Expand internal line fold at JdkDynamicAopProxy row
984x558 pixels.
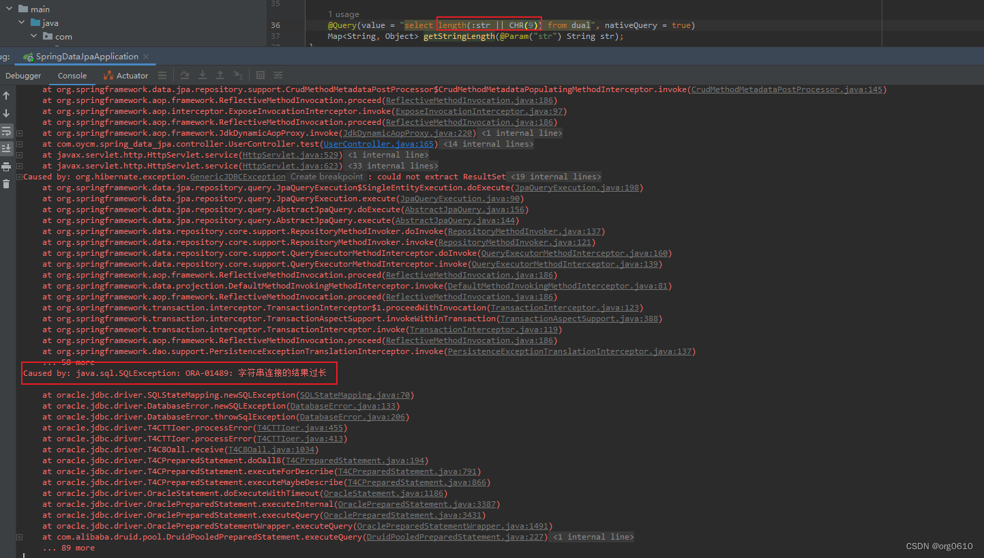tap(20, 133)
